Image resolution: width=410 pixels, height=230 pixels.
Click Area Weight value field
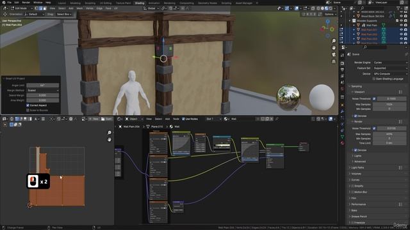click(x=43, y=100)
